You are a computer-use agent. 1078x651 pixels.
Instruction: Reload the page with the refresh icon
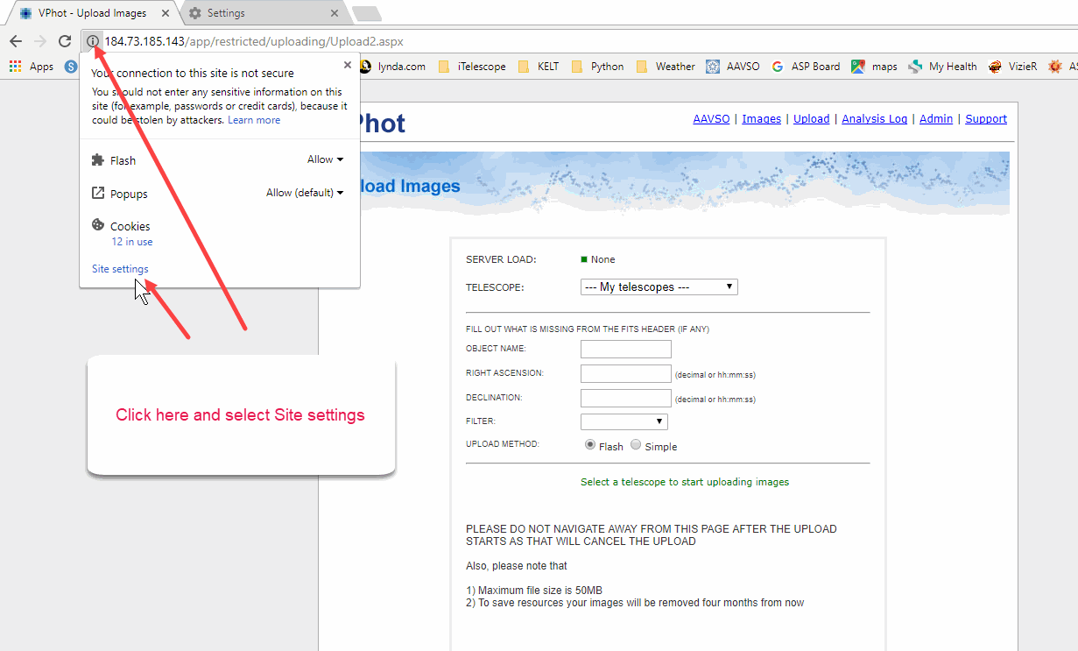65,41
